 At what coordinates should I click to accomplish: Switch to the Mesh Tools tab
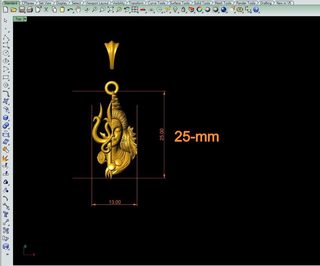(x=223, y=3)
